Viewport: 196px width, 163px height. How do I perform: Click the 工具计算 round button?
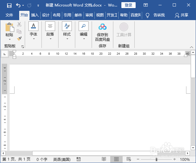pos(124,27)
